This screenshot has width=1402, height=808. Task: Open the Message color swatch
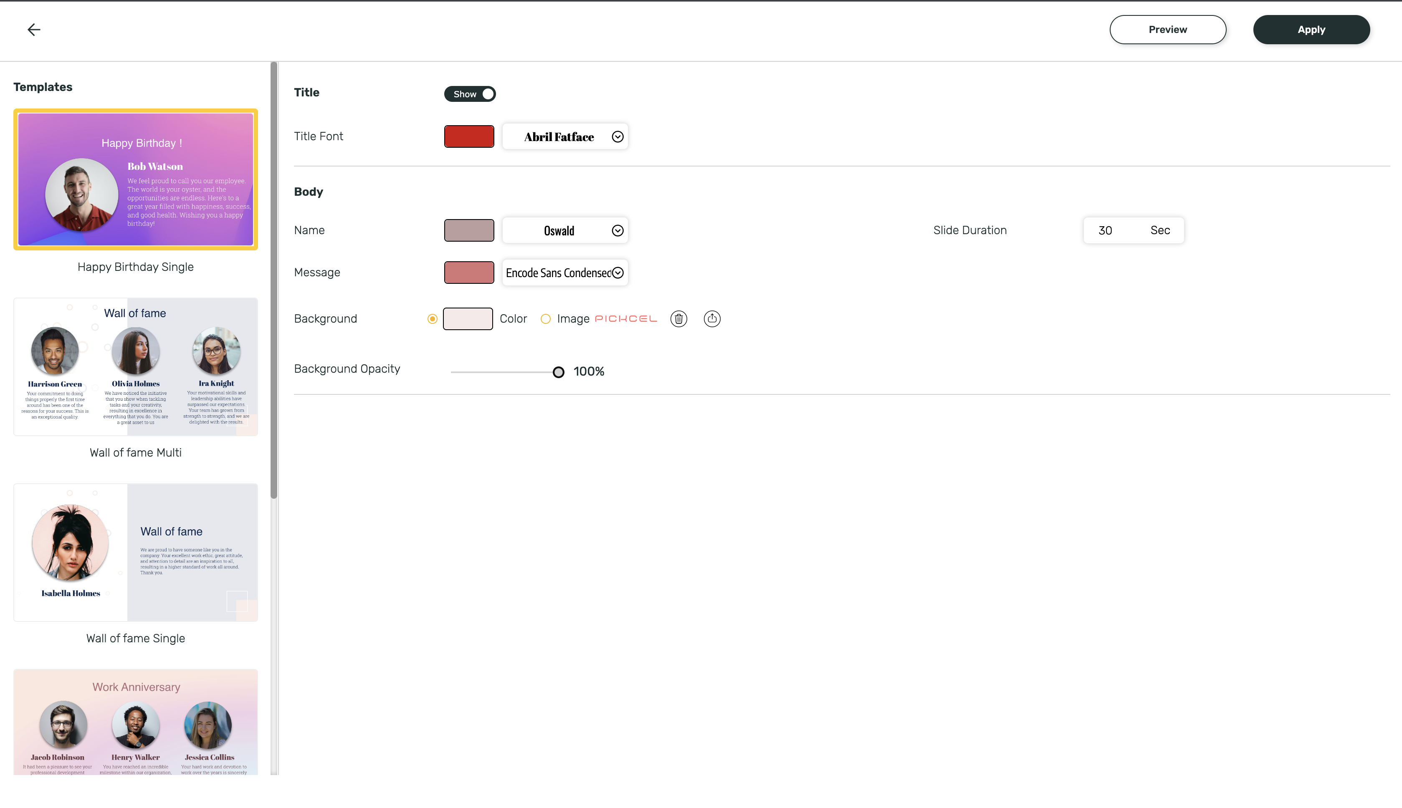click(x=469, y=273)
